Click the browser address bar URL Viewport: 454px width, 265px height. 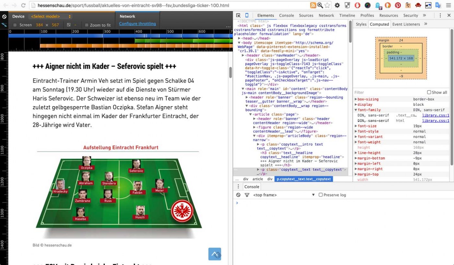tap(133, 5)
